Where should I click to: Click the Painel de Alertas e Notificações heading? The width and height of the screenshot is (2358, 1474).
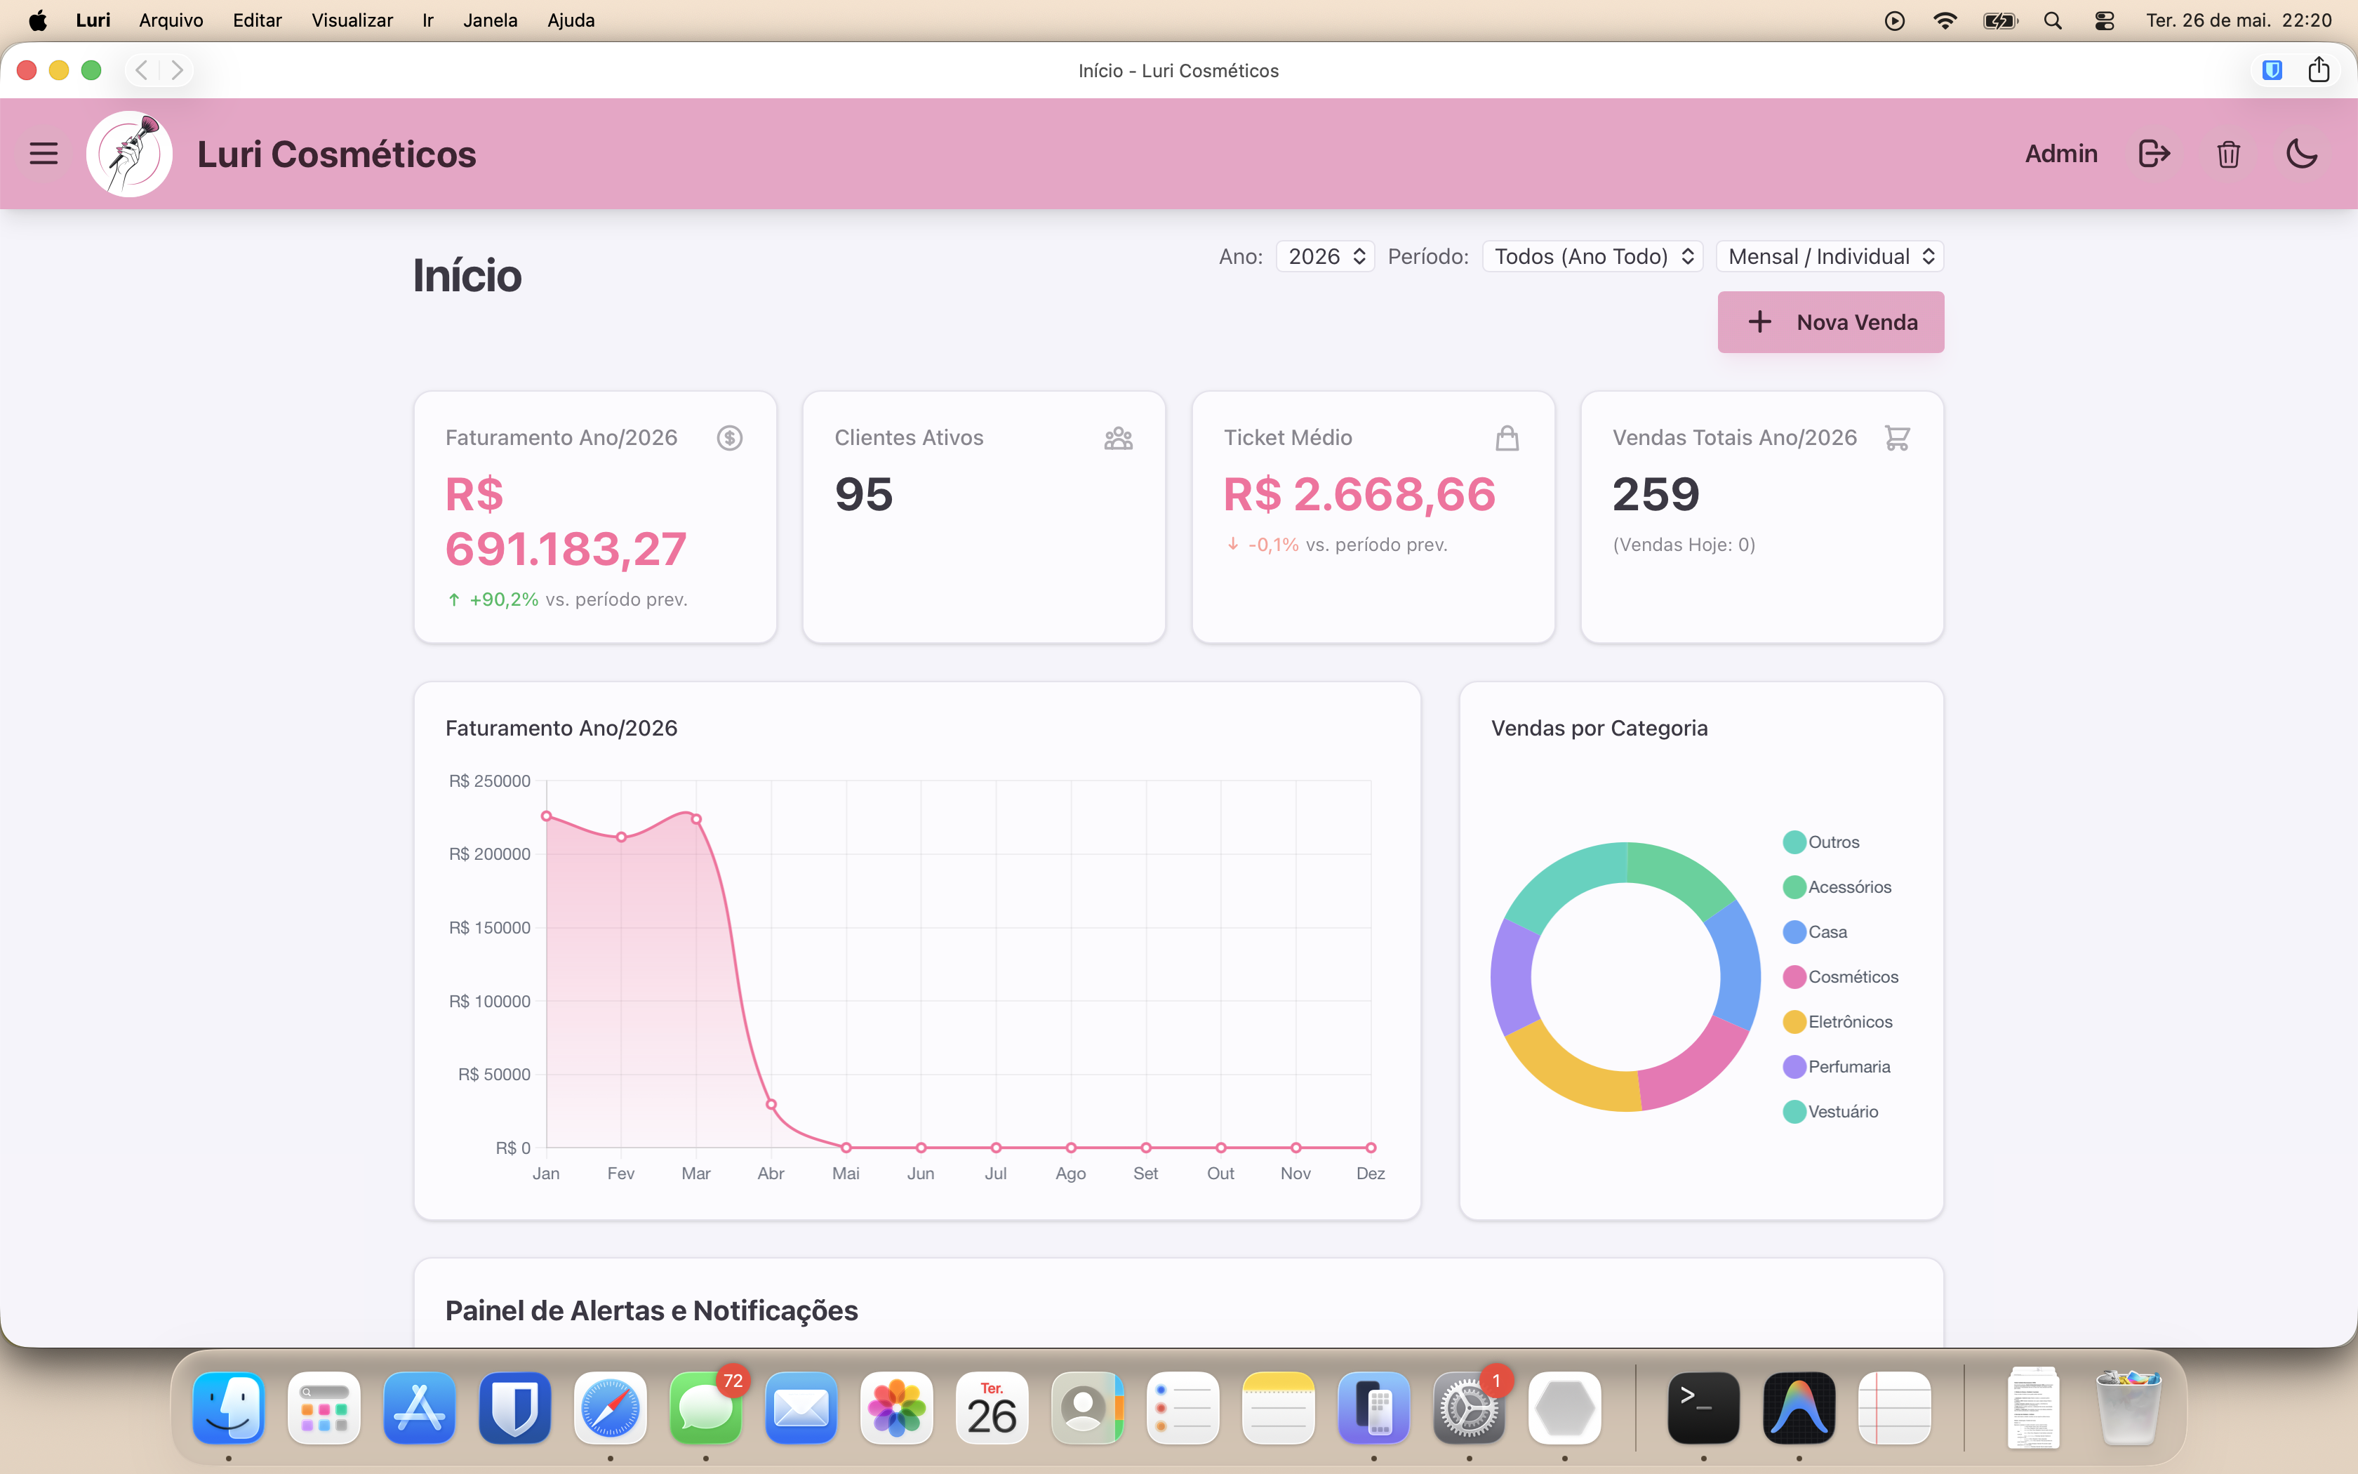(x=651, y=1310)
